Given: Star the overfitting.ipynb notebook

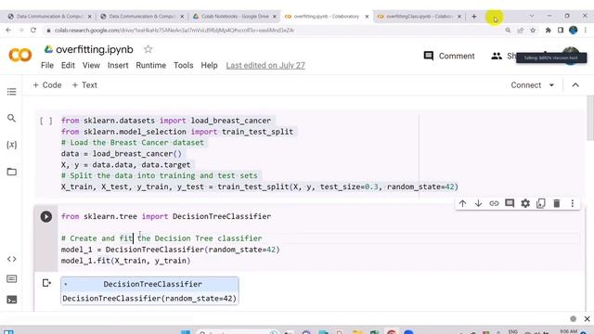Looking at the screenshot, I should click(x=148, y=49).
